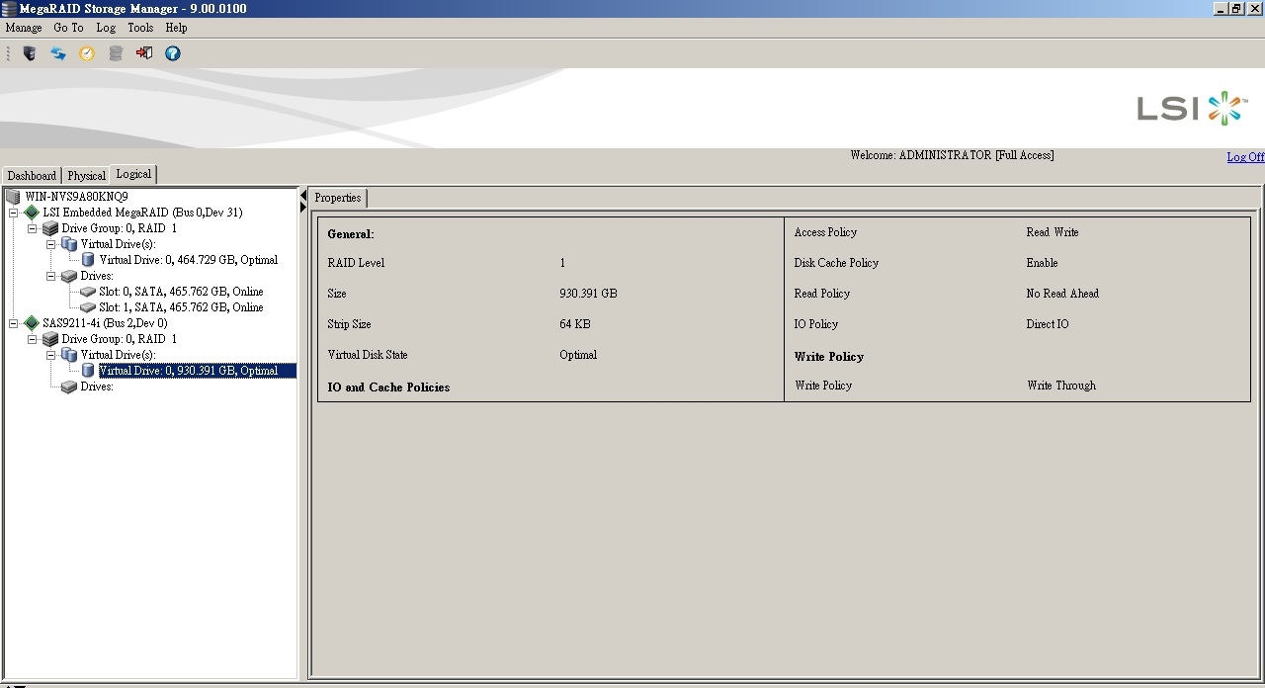
Task: Switch to the Physical tab
Action: click(86, 176)
